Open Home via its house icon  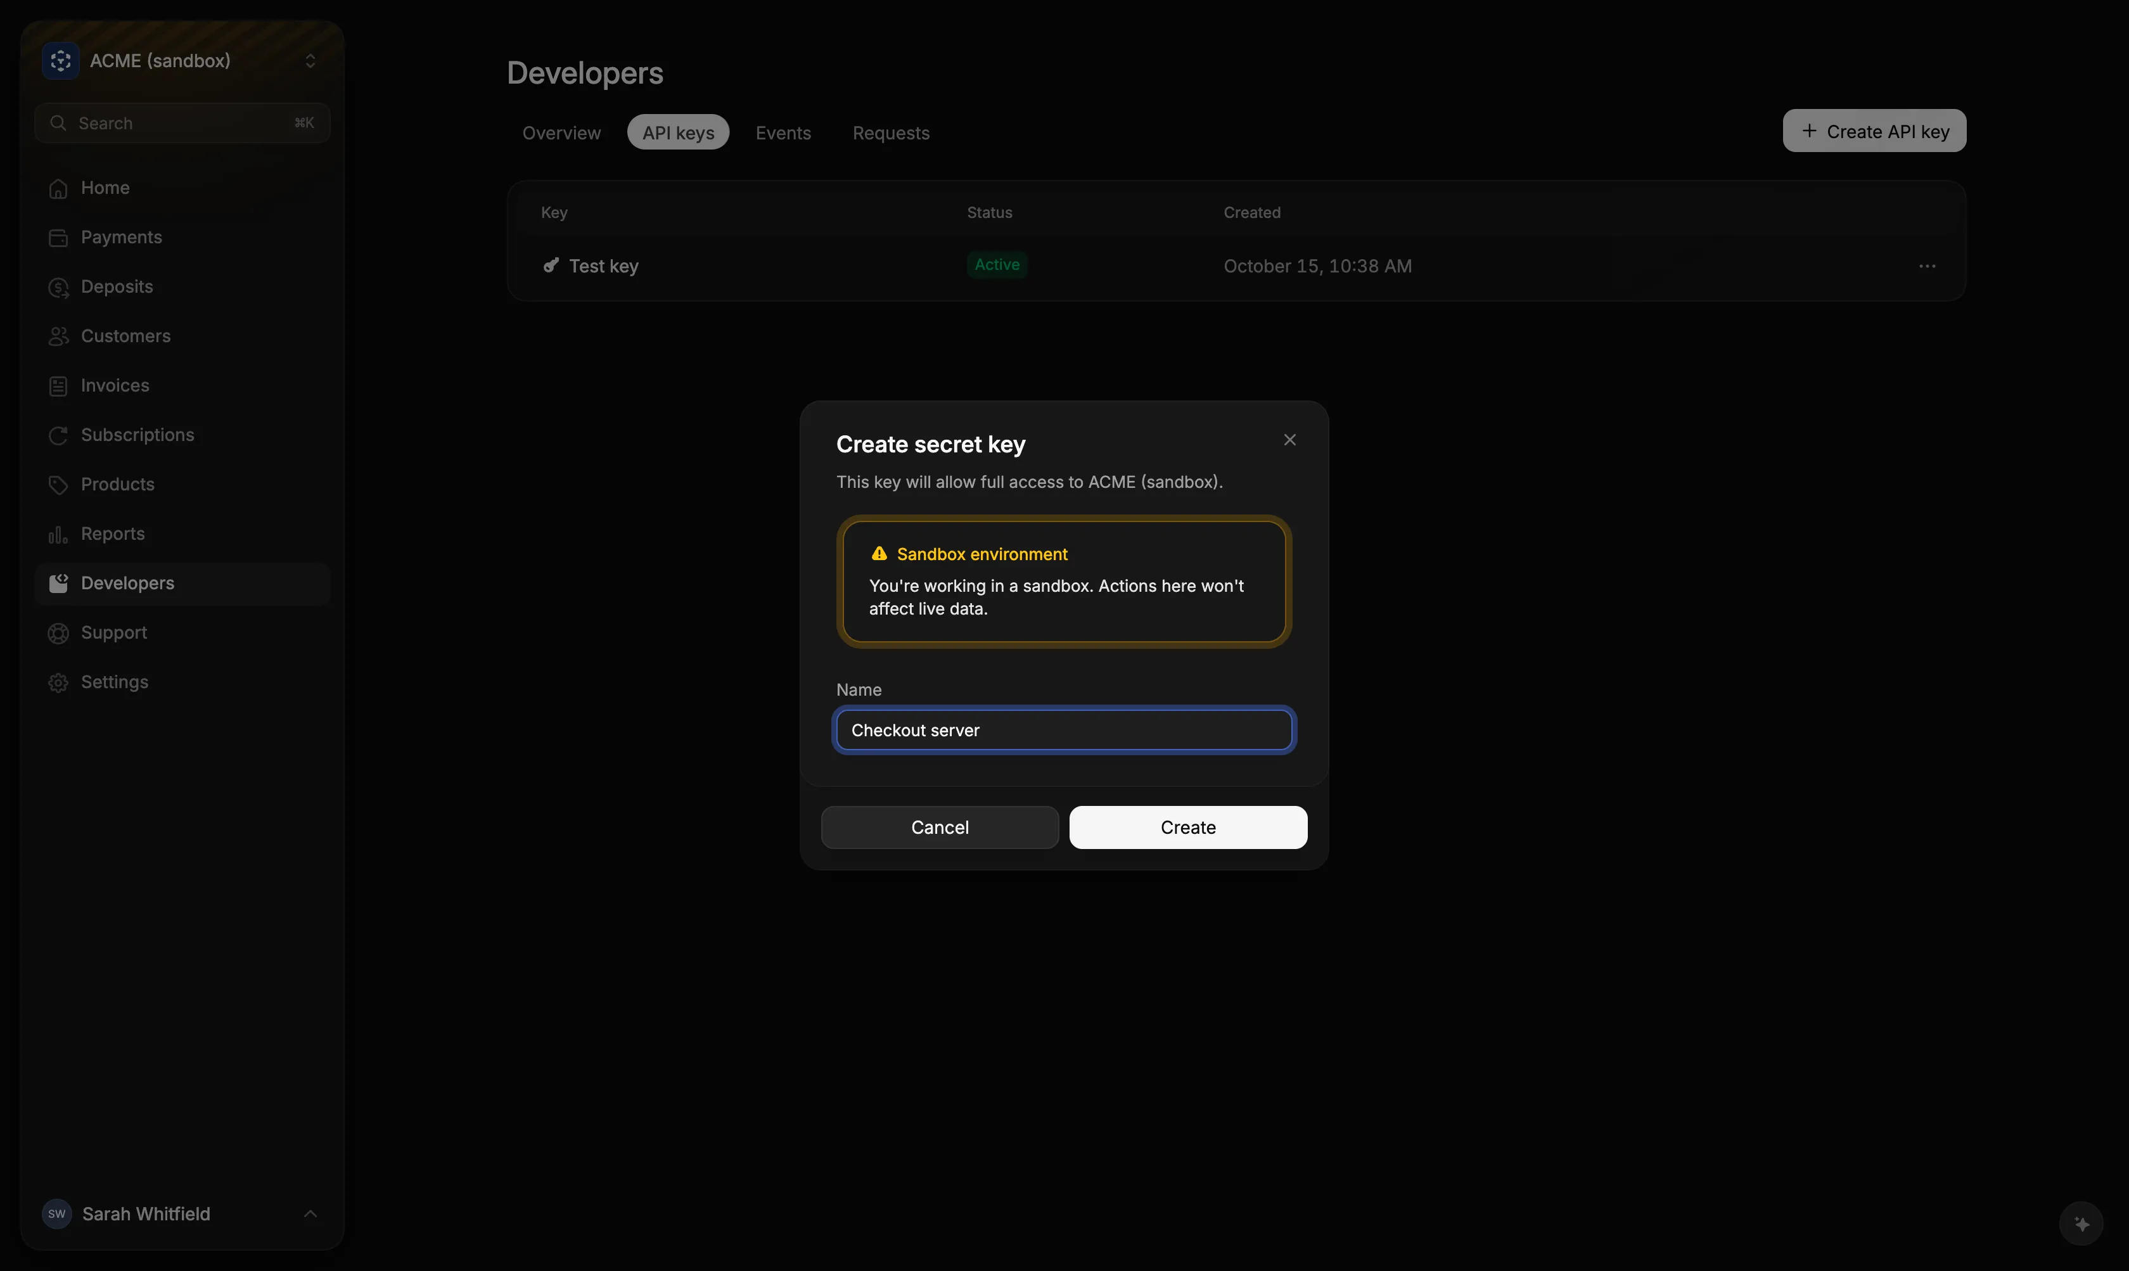[x=58, y=188]
